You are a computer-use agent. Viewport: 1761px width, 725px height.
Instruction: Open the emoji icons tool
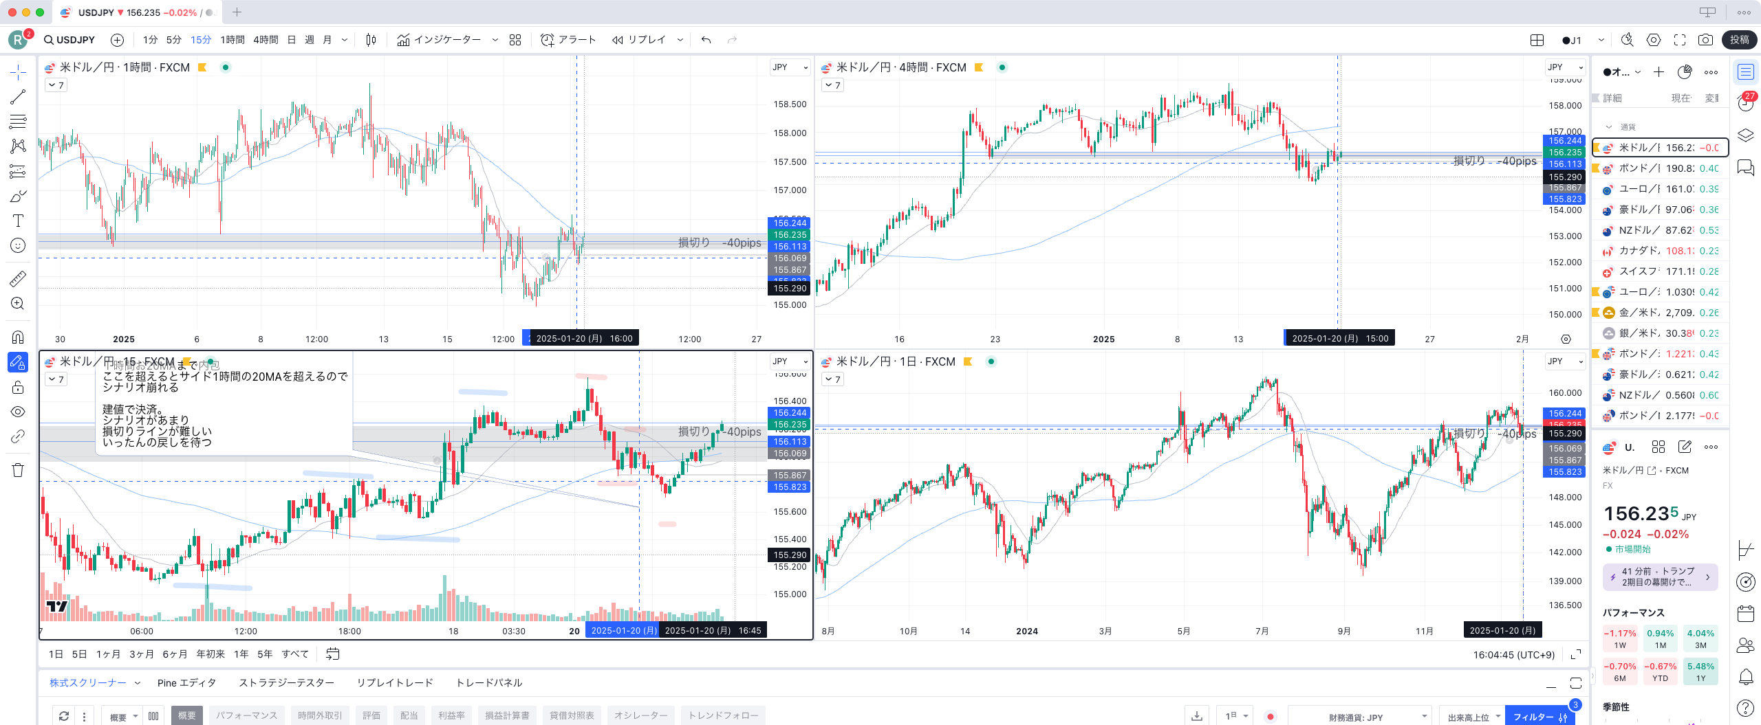(x=18, y=245)
